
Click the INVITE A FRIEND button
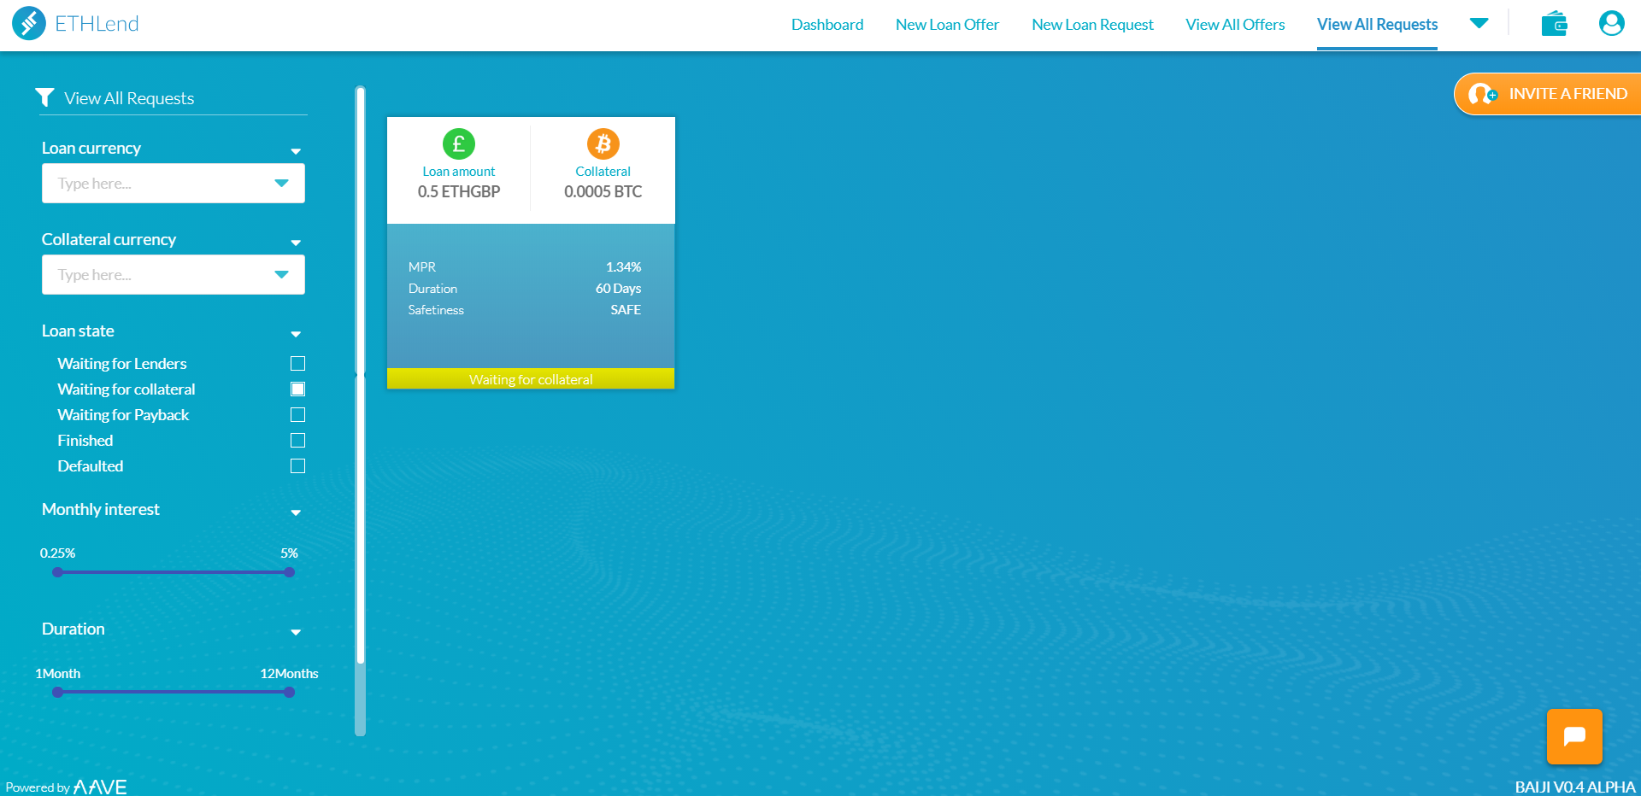[x=1568, y=94]
